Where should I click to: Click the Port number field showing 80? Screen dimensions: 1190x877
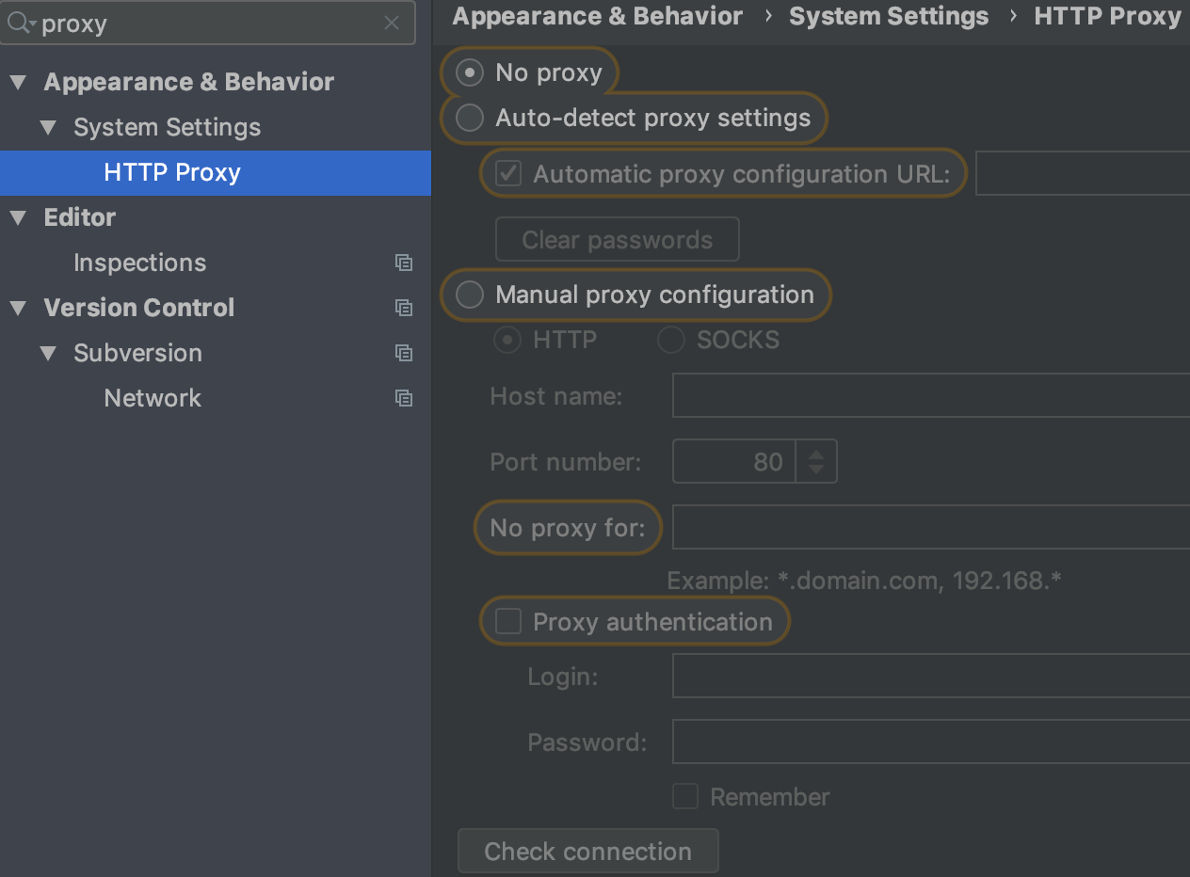pos(734,462)
